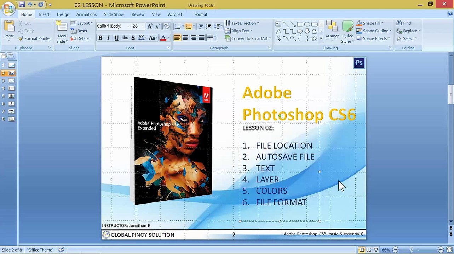Delete the current slide
The width and height of the screenshot is (454, 254).
[80, 38]
